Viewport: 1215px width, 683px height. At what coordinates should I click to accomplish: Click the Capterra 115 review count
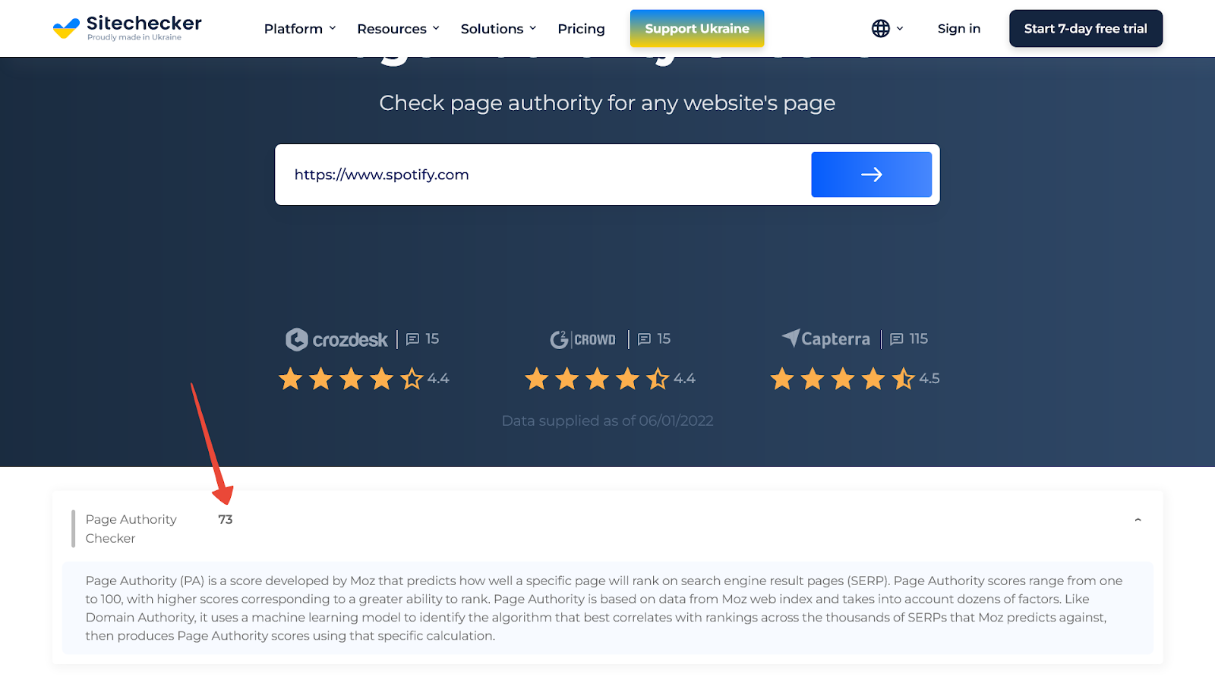919,339
